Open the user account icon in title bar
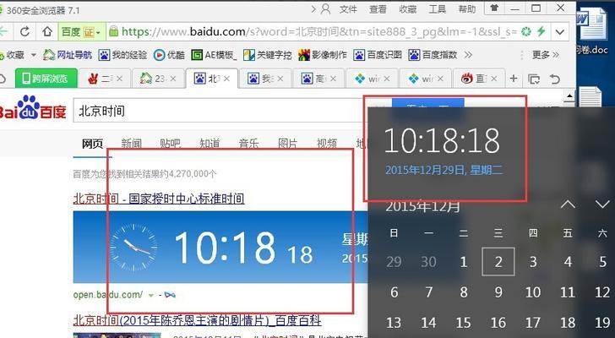The width and height of the screenshot is (615, 338). tap(325, 9)
